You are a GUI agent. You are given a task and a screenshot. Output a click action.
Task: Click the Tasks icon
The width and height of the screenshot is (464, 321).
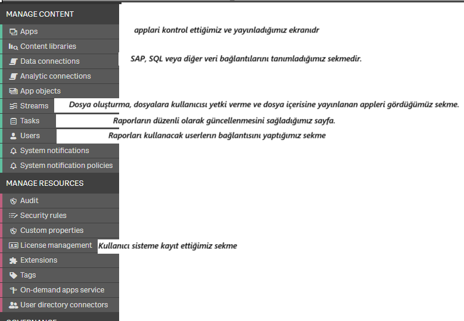pyautogui.click(x=13, y=121)
